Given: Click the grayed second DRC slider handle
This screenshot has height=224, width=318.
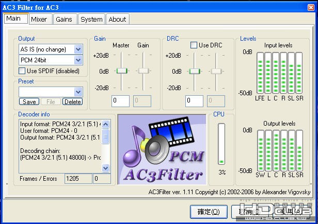Looking at the screenshot, I should (x=216, y=71).
